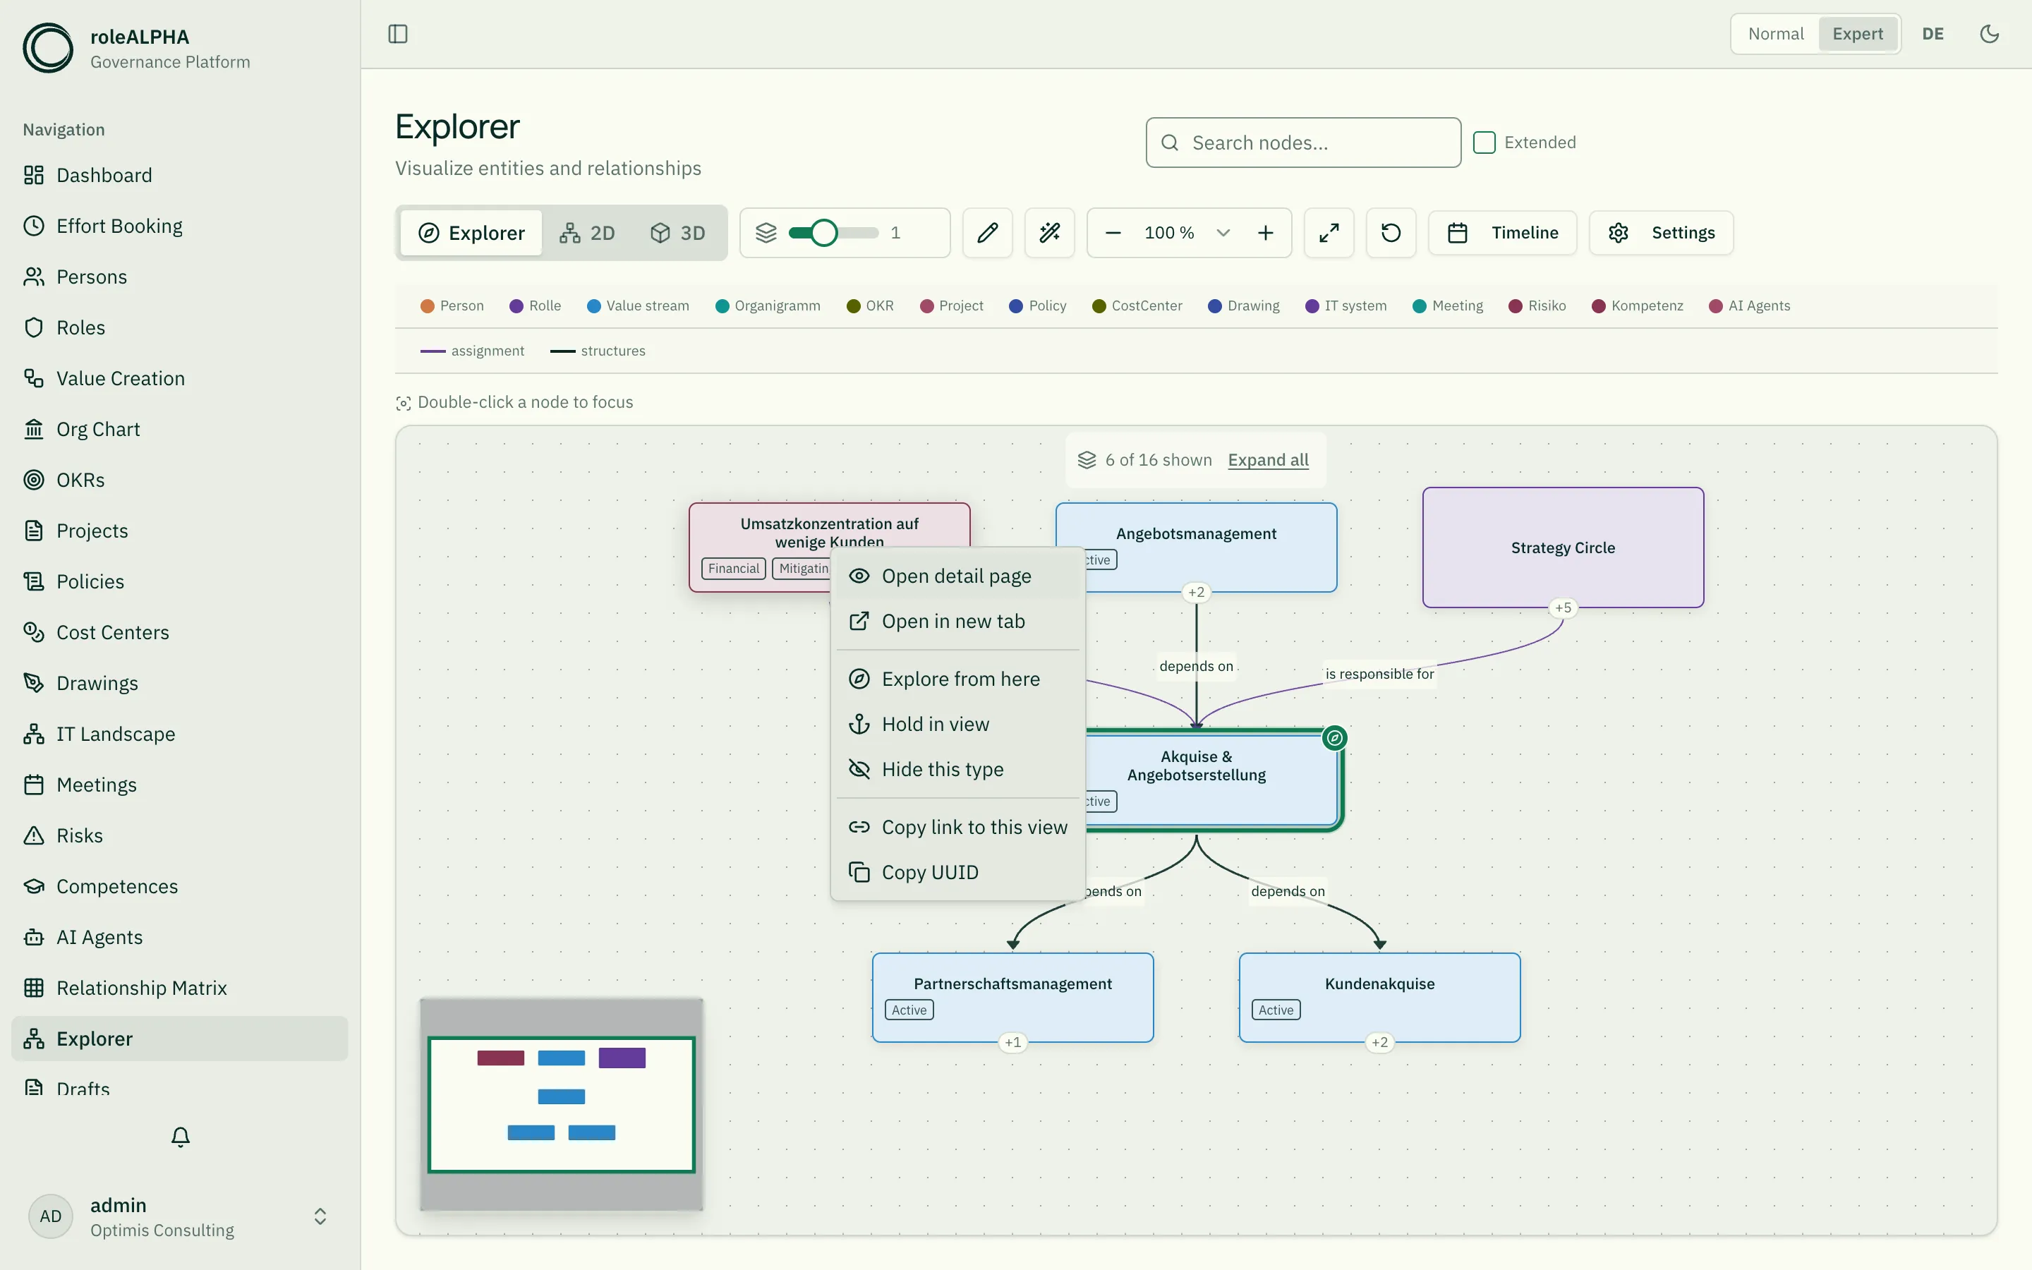Open IT Landscape in the sidebar
2032x1270 pixels.
[180, 734]
